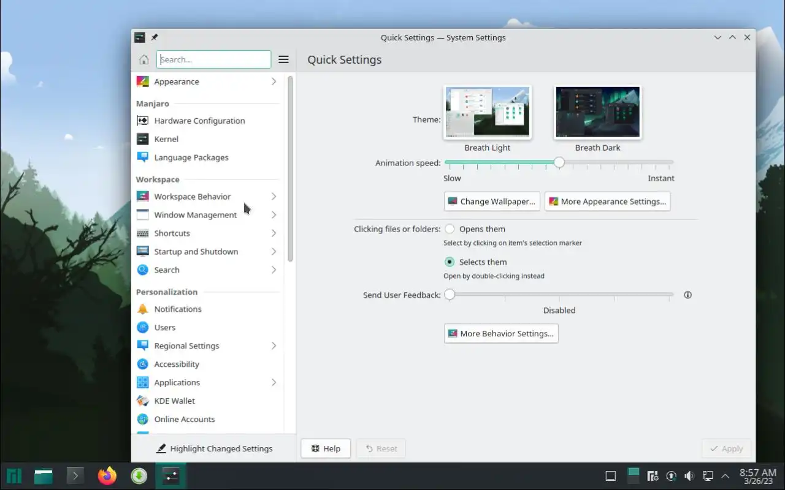Expand the Startup and Shutdown chevron
The width and height of the screenshot is (785, 490).
[x=274, y=252]
